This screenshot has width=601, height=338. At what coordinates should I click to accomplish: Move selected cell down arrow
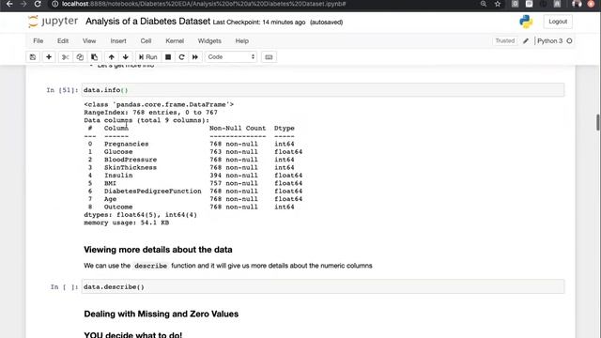(125, 57)
